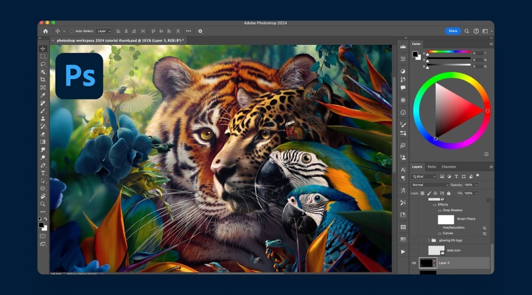The image size is (532, 295).
Task: Open the Search magnifier next to Share
Action: point(466,31)
